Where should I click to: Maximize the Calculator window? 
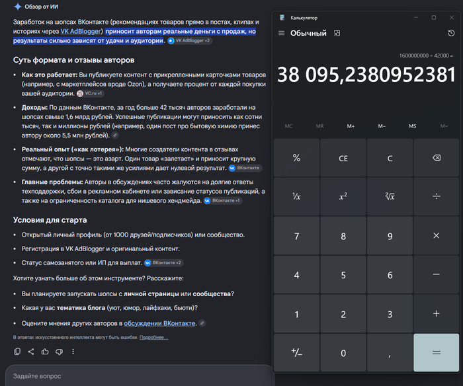pos(433,17)
